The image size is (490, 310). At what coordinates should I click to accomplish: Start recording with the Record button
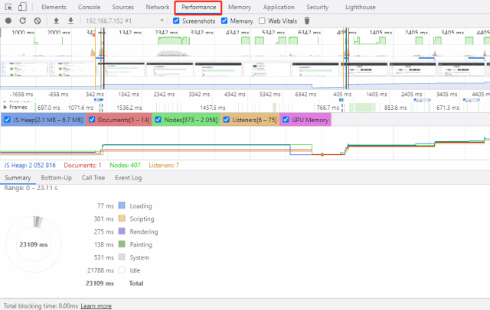(8, 21)
